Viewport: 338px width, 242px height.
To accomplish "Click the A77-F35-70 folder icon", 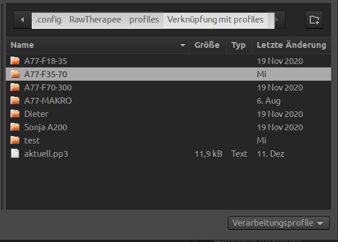I will pyautogui.click(x=15, y=74).
